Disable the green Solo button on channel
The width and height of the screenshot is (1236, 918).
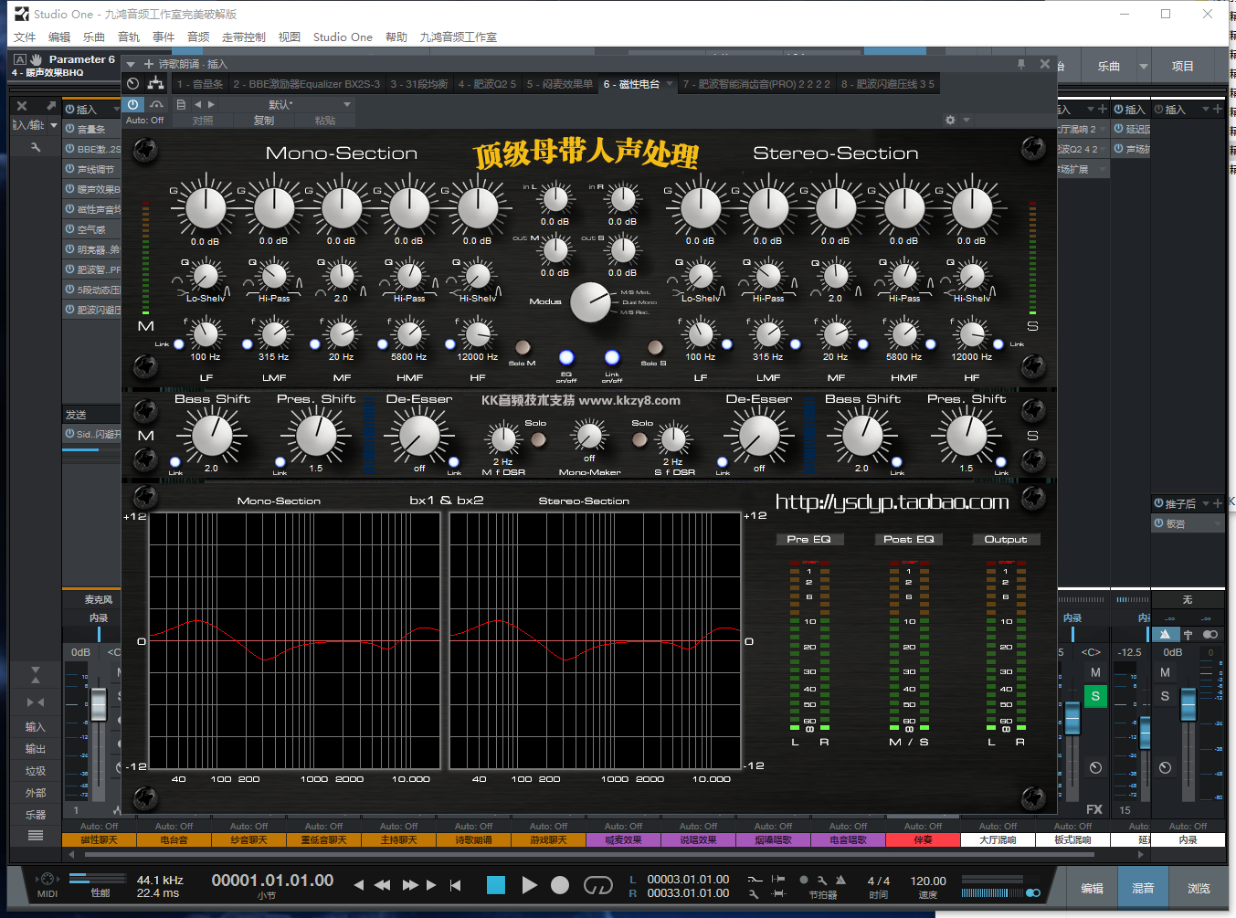point(1095,696)
